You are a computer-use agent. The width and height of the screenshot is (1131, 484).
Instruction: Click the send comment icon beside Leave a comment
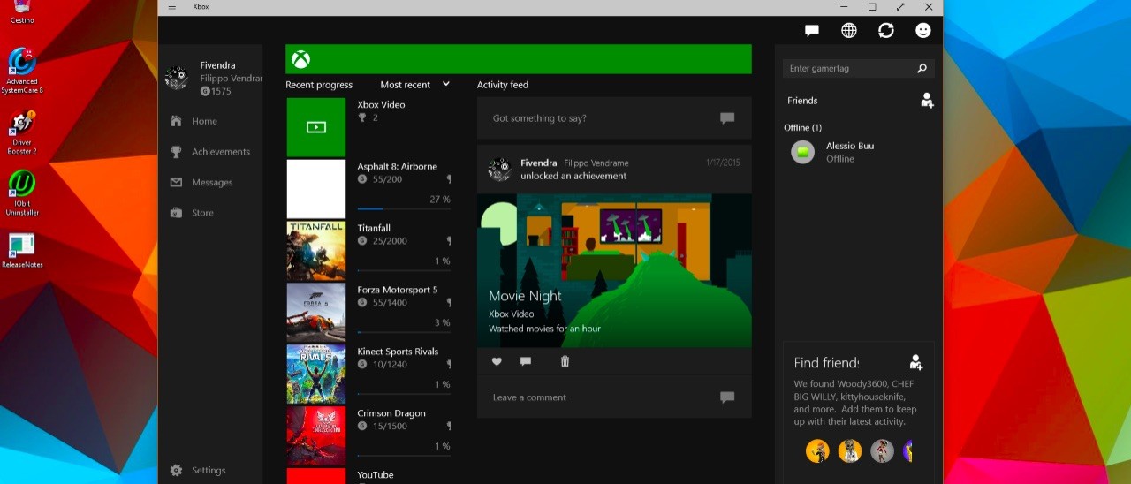727,397
